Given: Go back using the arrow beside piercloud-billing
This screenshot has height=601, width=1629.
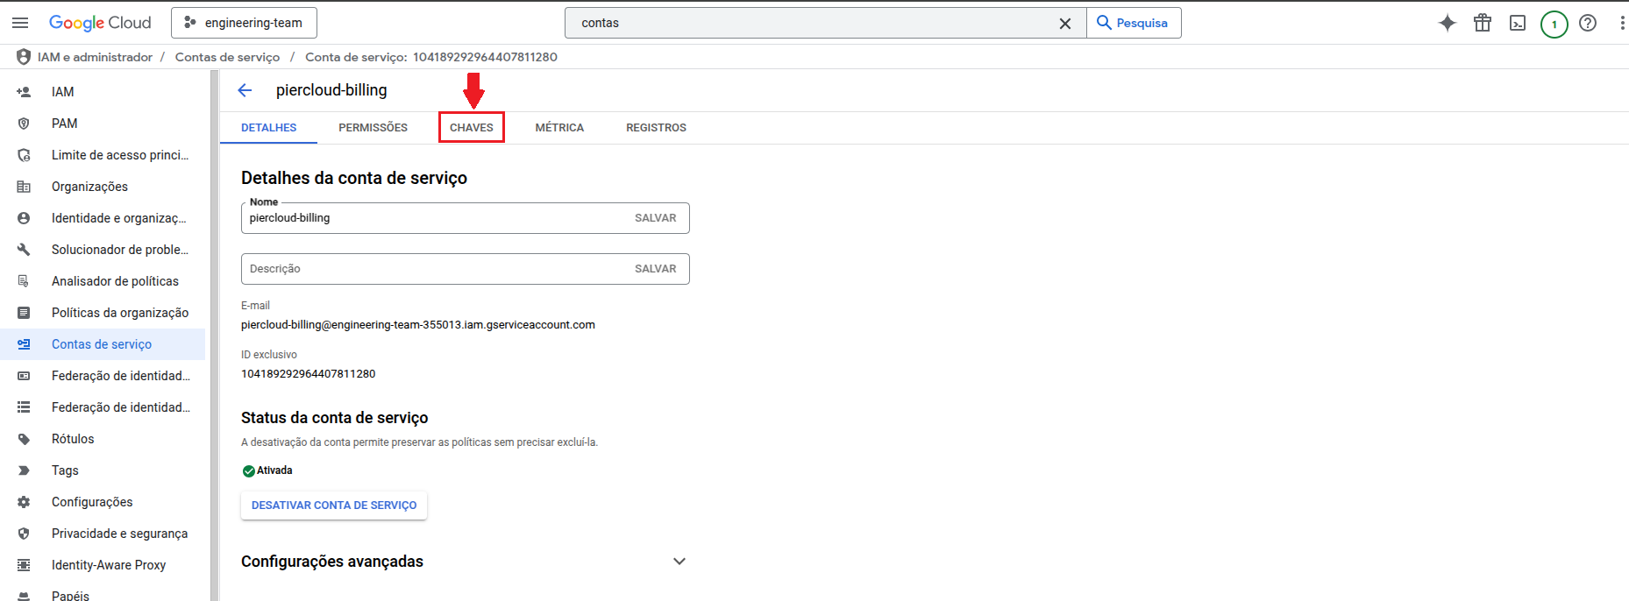Looking at the screenshot, I should 245,90.
